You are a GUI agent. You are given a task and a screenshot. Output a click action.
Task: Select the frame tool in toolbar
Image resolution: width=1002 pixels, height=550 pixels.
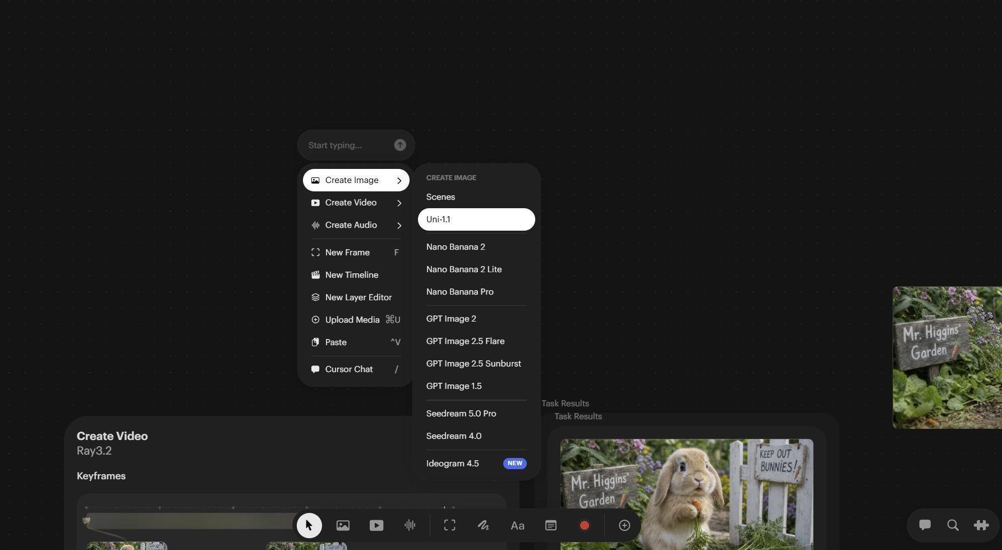(x=449, y=525)
